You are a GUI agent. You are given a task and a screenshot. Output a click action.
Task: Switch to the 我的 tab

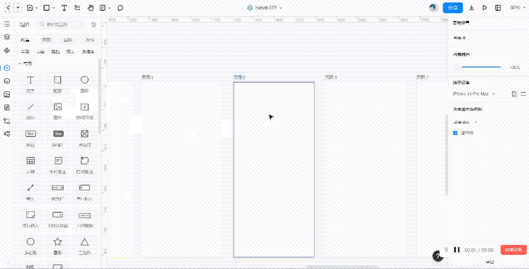pyautogui.click(x=47, y=40)
